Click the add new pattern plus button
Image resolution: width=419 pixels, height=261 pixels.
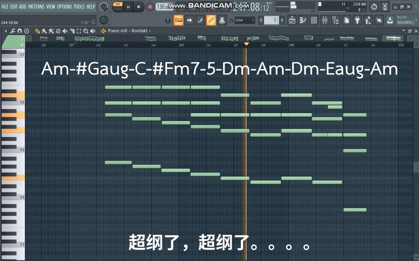[282, 20]
